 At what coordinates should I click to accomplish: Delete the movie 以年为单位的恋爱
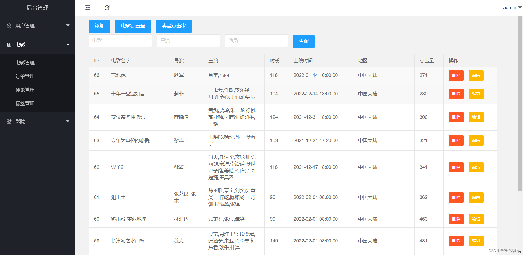456,141
